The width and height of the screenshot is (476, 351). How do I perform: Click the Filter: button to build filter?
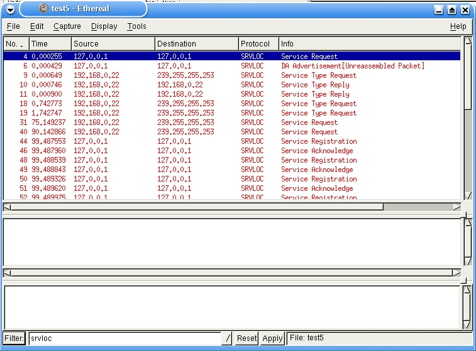[x=14, y=338]
